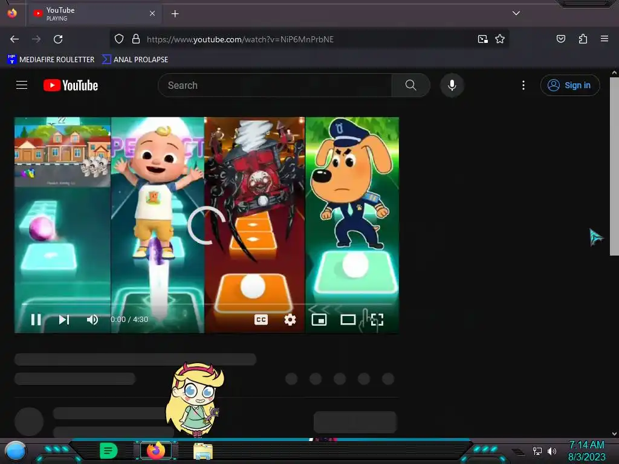
Task: Switch to Firefox taskbar icon
Action: click(156, 451)
